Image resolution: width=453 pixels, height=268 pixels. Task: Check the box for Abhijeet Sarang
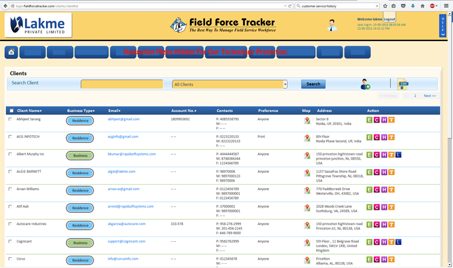10,119
